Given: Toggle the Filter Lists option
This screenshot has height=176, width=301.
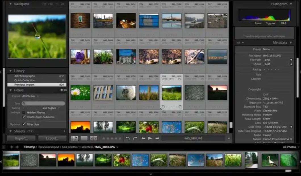Looking at the screenshot, I should click(x=24, y=124).
